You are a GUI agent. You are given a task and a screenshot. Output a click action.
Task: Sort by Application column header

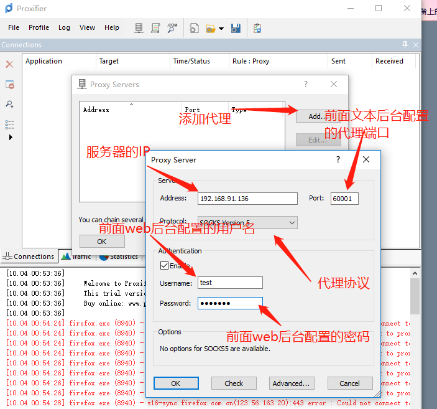click(x=59, y=61)
